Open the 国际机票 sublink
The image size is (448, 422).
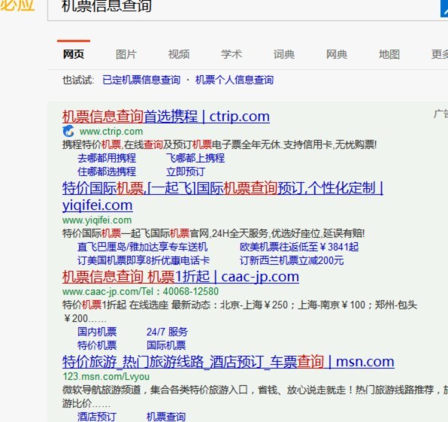point(166,345)
